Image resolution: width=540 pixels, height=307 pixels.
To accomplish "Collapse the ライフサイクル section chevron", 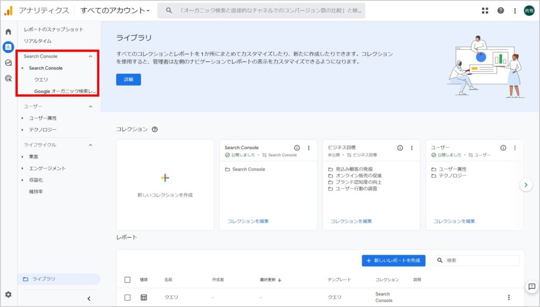I will (91, 145).
